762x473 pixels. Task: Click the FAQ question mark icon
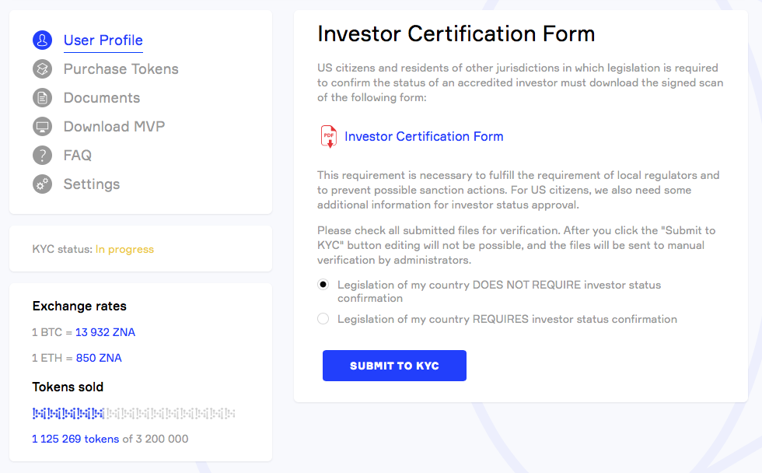tap(42, 156)
